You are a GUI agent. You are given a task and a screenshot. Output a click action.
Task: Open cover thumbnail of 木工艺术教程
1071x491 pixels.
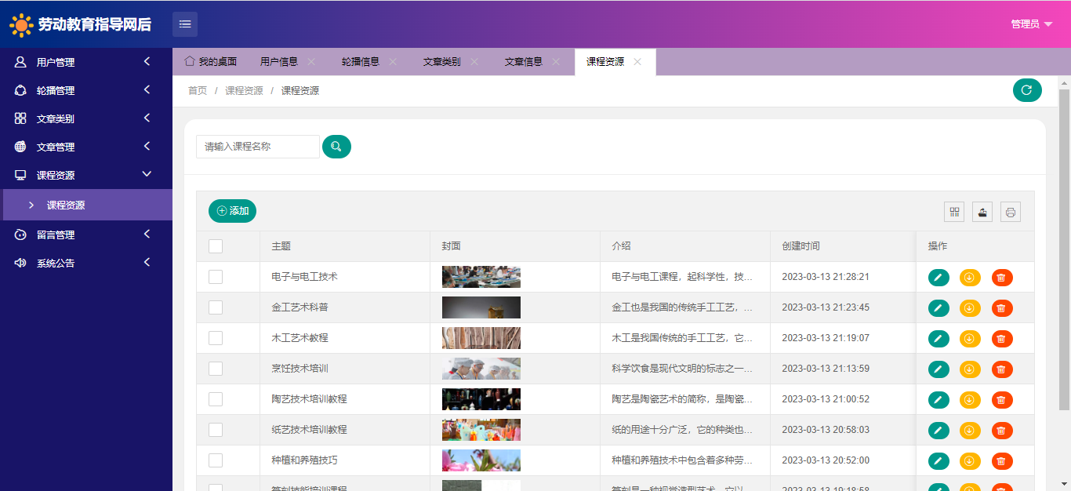tap(481, 338)
